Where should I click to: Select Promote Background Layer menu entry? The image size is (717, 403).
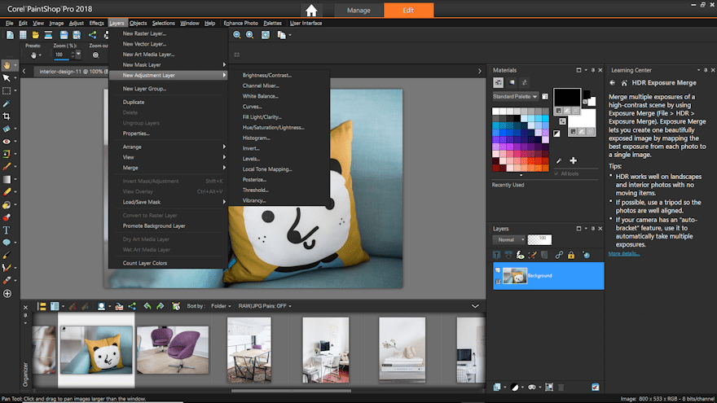pyautogui.click(x=154, y=226)
